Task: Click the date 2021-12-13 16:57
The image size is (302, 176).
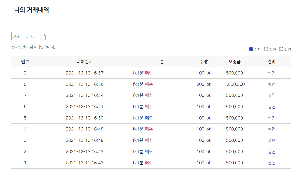Action: point(85,73)
